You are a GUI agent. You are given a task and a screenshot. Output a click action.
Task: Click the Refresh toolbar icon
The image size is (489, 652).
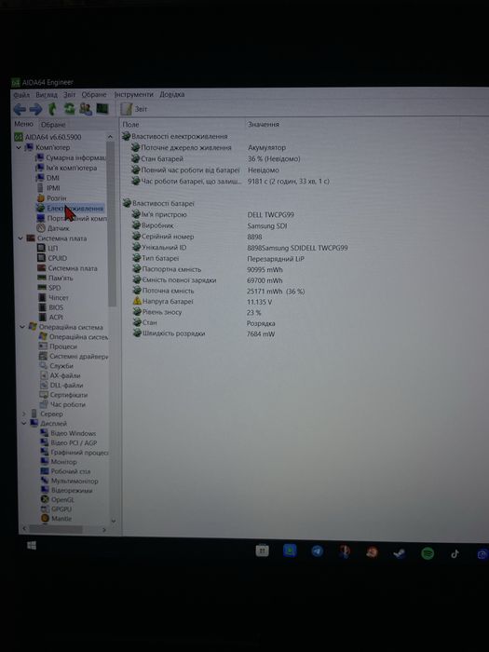[69, 109]
